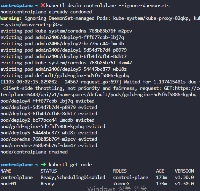Click the red X error prompt icon

[x=43, y=5]
